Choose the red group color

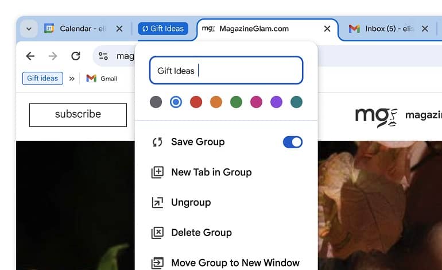196,102
